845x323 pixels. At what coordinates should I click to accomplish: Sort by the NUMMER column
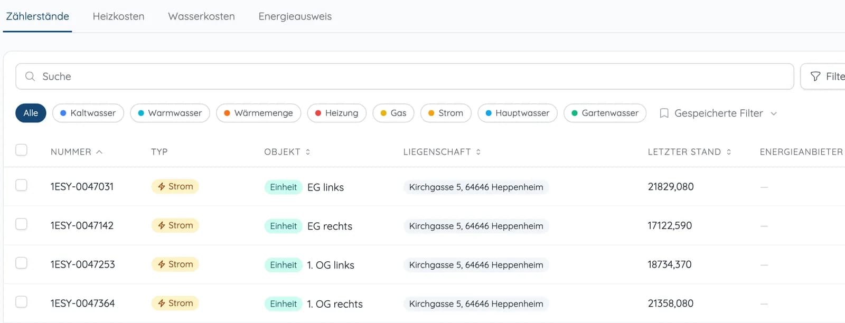pos(77,152)
